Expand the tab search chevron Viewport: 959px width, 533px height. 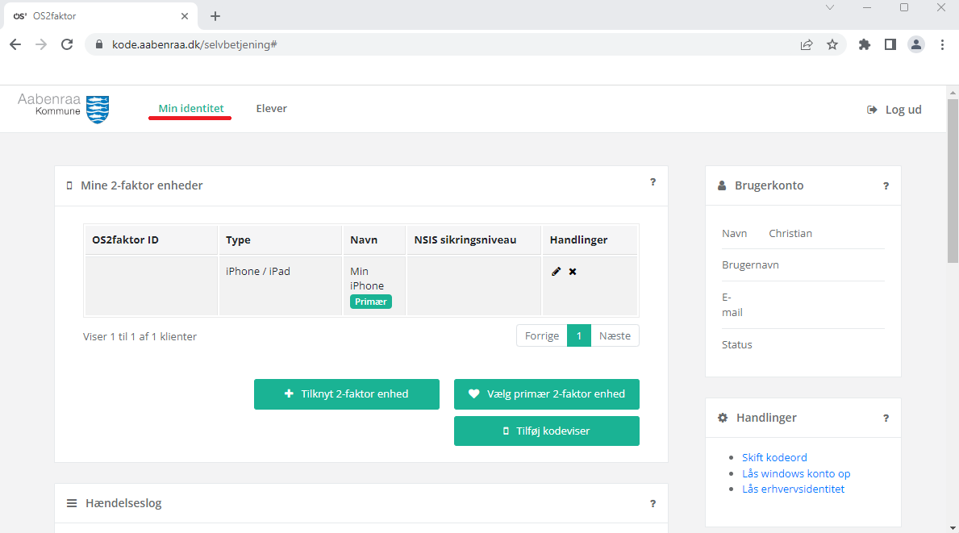point(830,8)
